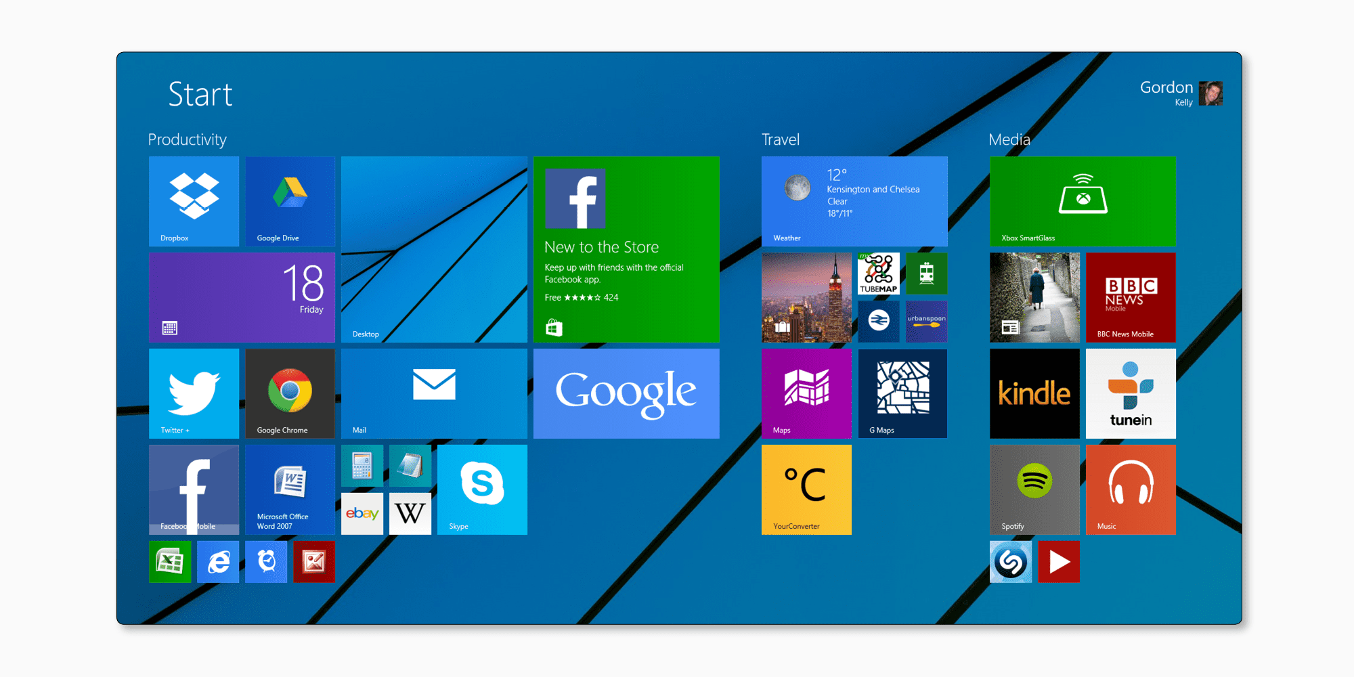Open the Weather tile for Kensington and Chelsea
The image size is (1354, 677).
point(854,201)
